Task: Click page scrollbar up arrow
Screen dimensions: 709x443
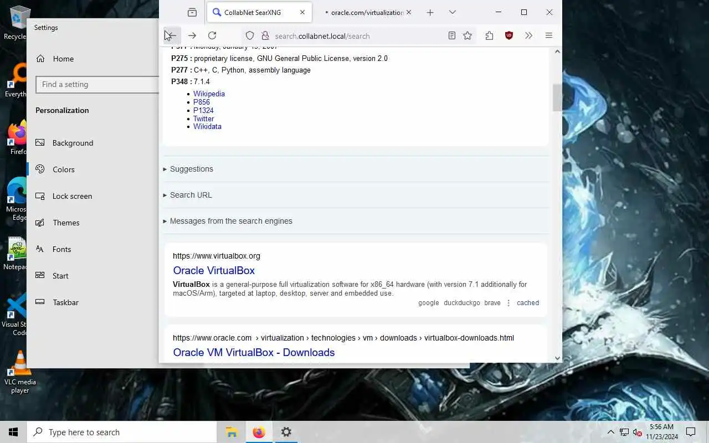Action: [557, 51]
